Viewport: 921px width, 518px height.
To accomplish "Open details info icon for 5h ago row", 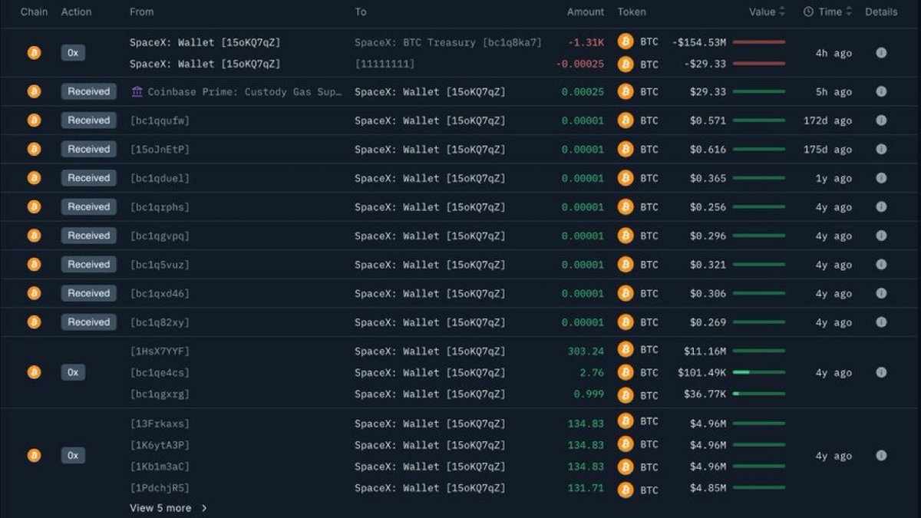I will coord(881,91).
